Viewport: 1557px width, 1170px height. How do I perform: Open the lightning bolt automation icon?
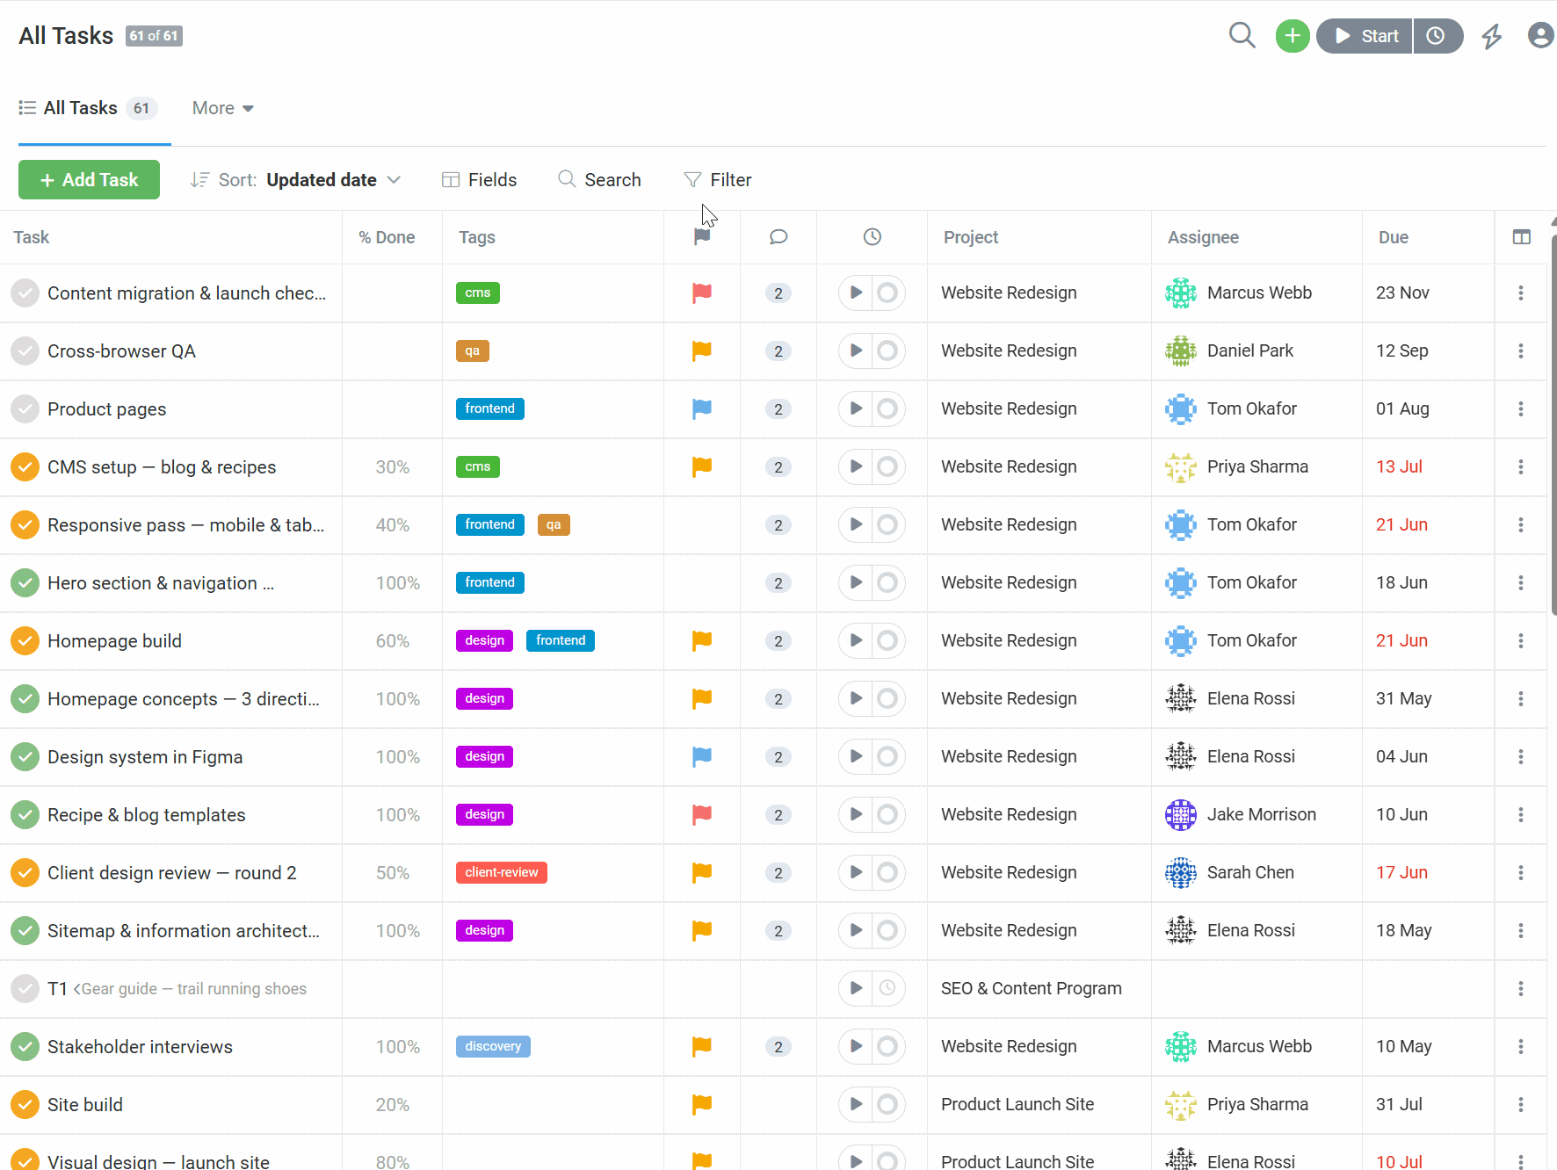pyautogui.click(x=1491, y=36)
